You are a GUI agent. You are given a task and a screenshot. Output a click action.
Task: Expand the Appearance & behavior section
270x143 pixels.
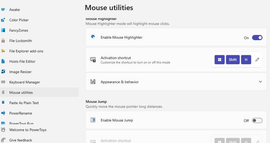(x=120, y=82)
